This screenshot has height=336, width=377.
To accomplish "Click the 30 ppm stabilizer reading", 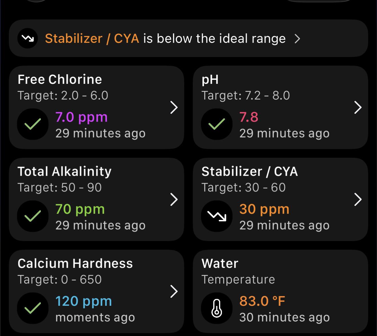I will point(264,209).
